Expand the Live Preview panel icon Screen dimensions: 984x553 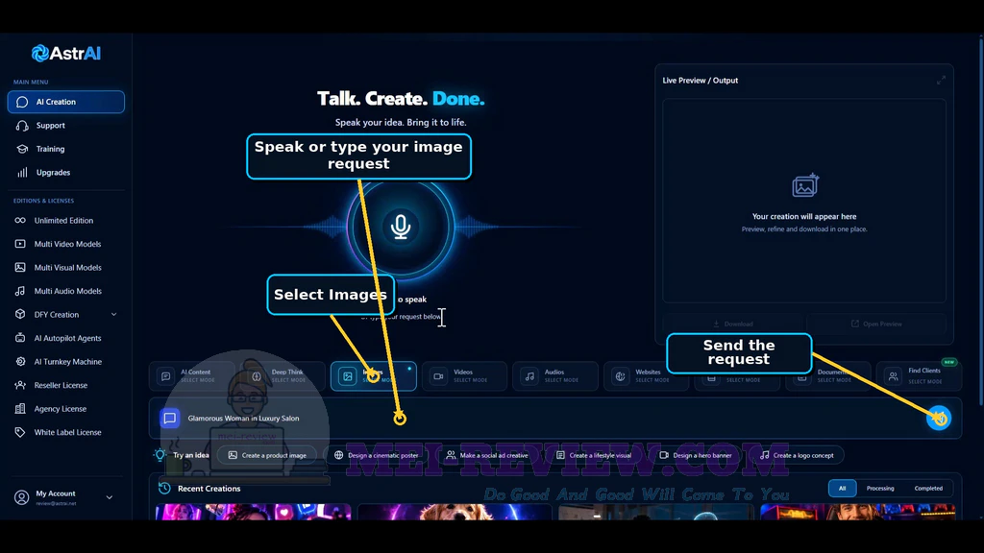pos(941,81)
